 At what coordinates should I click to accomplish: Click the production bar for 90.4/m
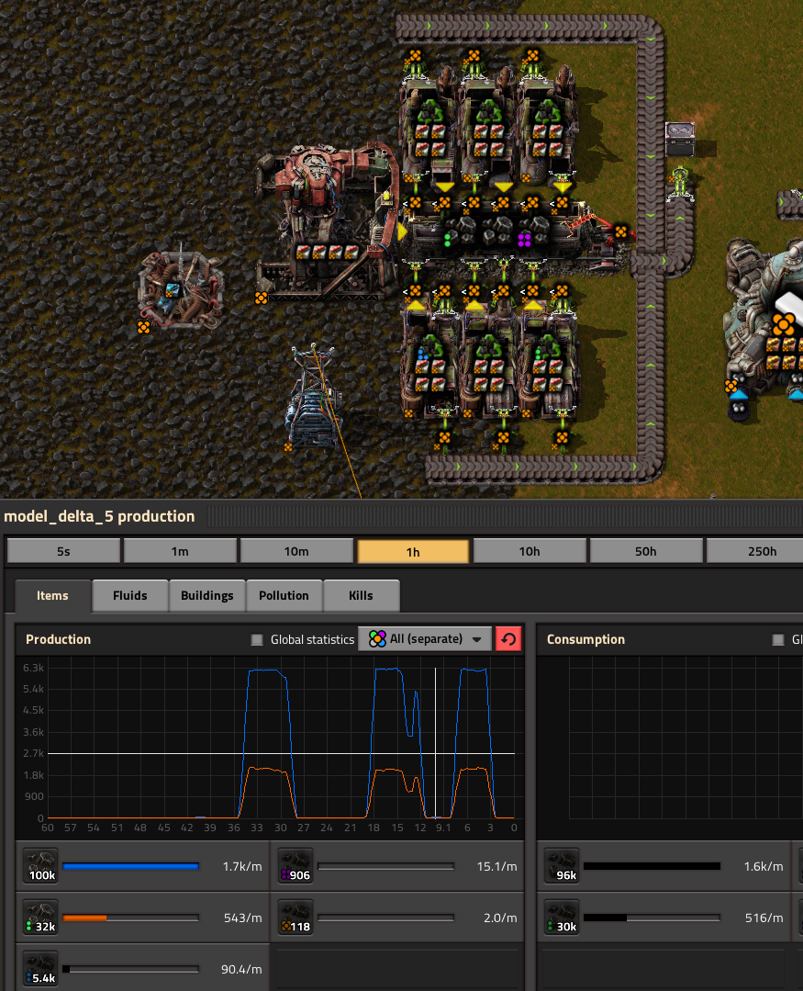coord(130,969)
